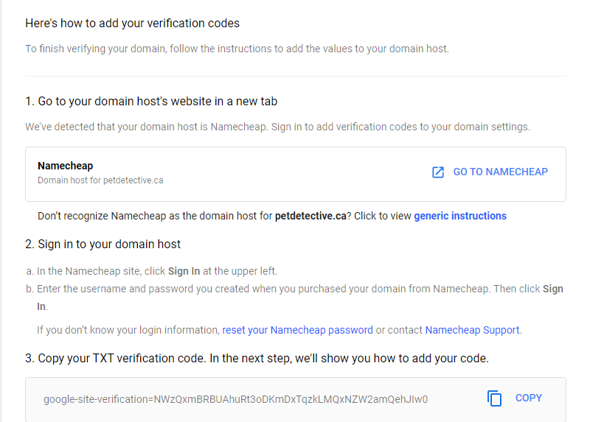
Task: Click the bold Namecheap title in the host card
Action: pos(65,166)
